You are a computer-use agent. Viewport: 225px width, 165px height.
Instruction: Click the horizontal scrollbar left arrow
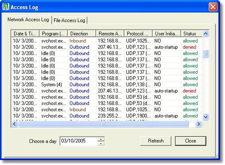pos(15,124)
